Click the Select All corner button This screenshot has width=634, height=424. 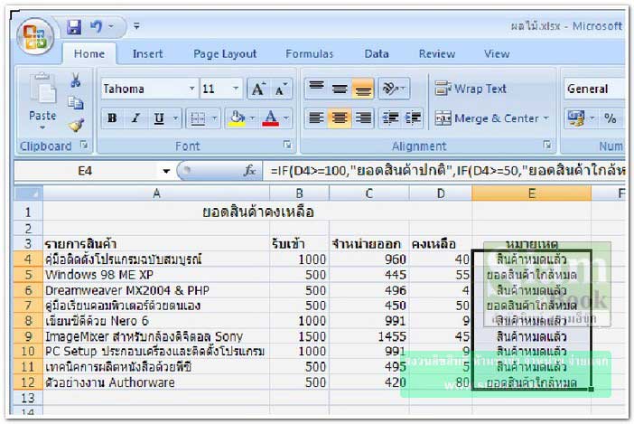[x=28, y=193]
